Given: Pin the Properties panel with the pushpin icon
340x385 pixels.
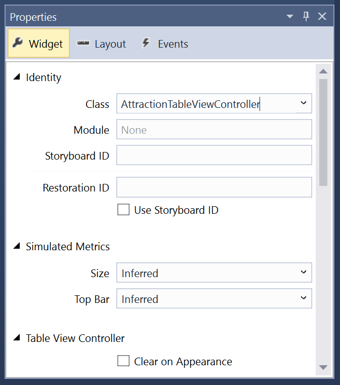Looking at the screenshot, I should (x=306, y=16).
